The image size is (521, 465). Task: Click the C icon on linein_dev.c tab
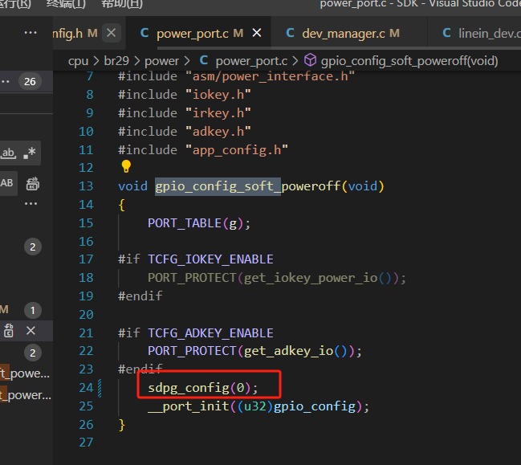click(447, 33)
